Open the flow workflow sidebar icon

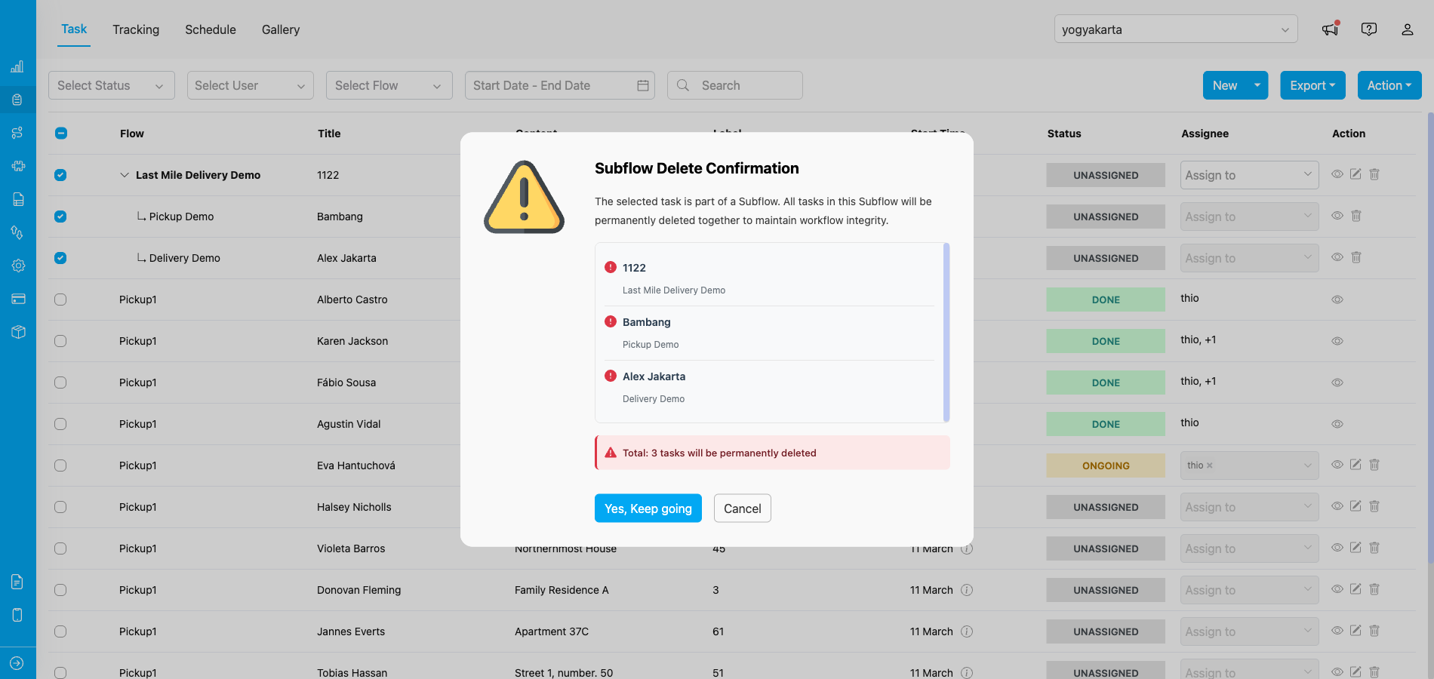tap(17, 133)
